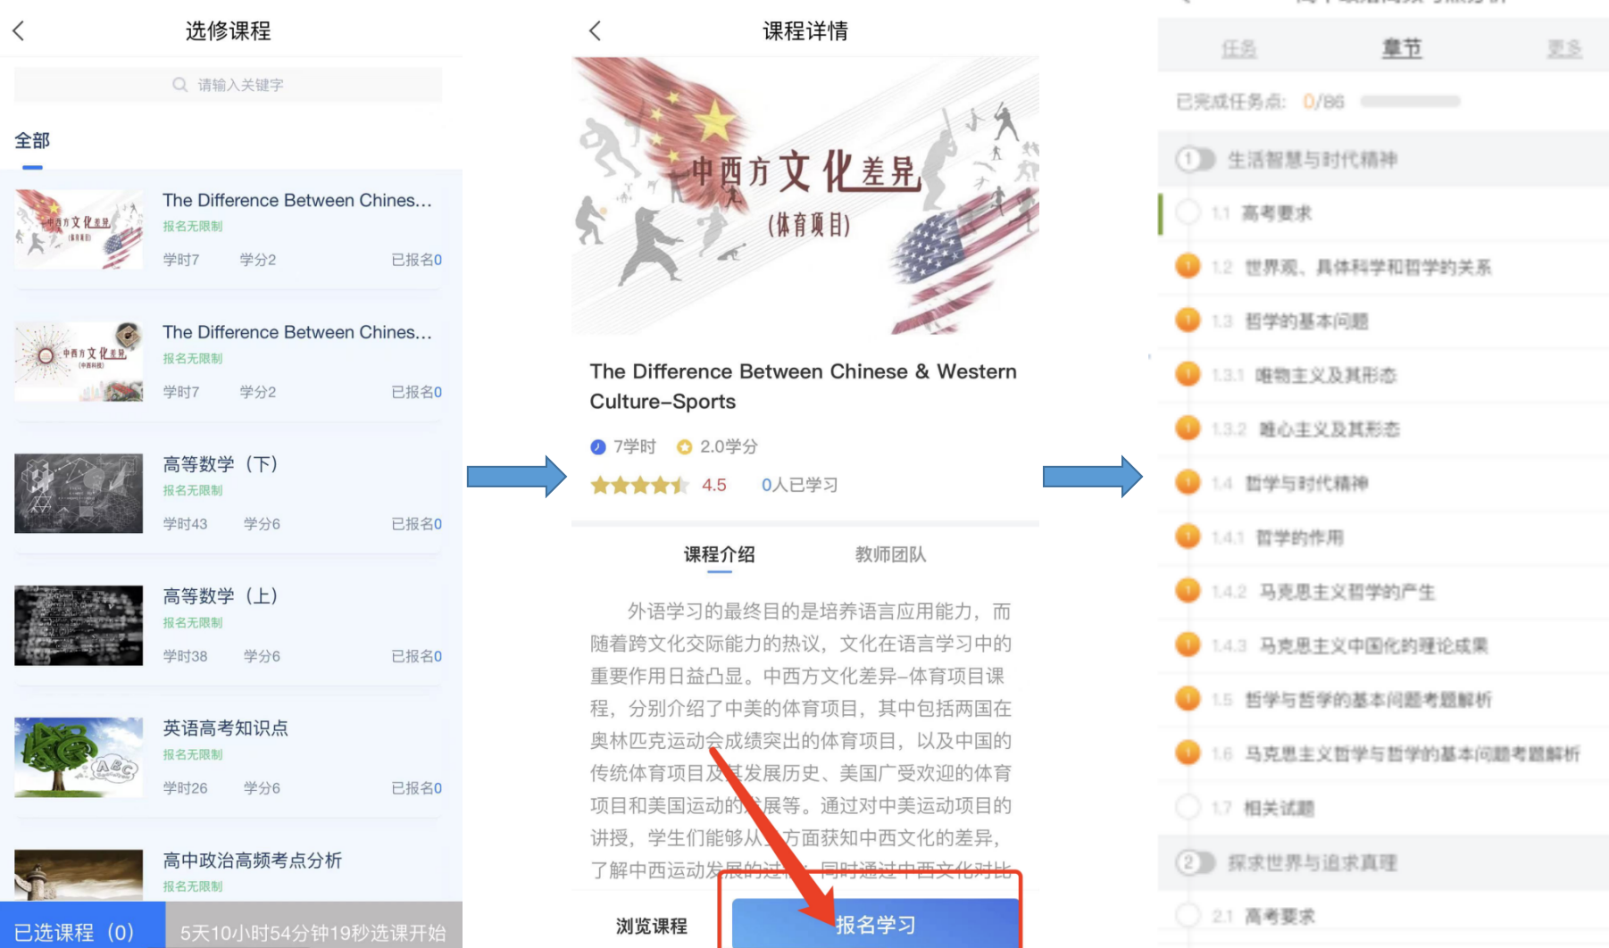Collapse chapter 2 探求世界与追求真理
The width and height of the screenshot is (1609, 948).
(1196, 862)
